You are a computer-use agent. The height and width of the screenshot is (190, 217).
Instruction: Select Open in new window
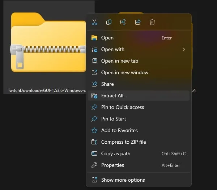(139, 72)
